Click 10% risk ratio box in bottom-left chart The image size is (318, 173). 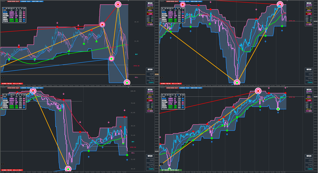[x=150, y=100]
